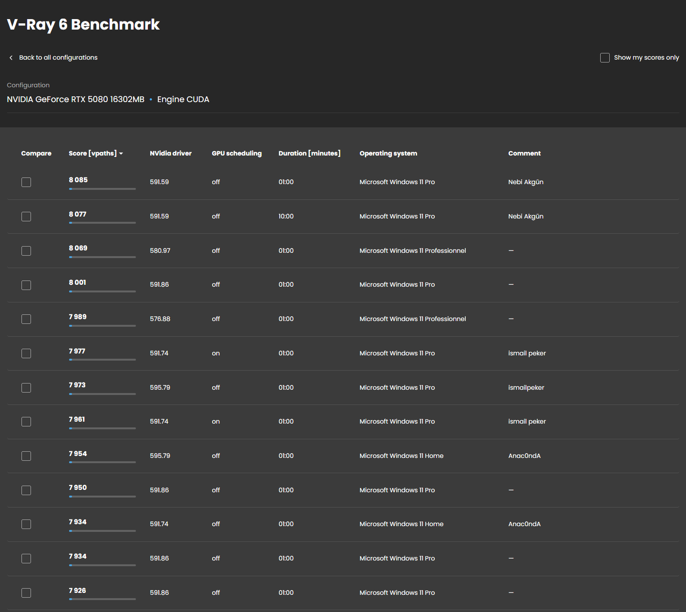Click 'ismail peker' comment in the 7 961 row
The height and width of the screenshot is (612, 686).
point(527,421)
